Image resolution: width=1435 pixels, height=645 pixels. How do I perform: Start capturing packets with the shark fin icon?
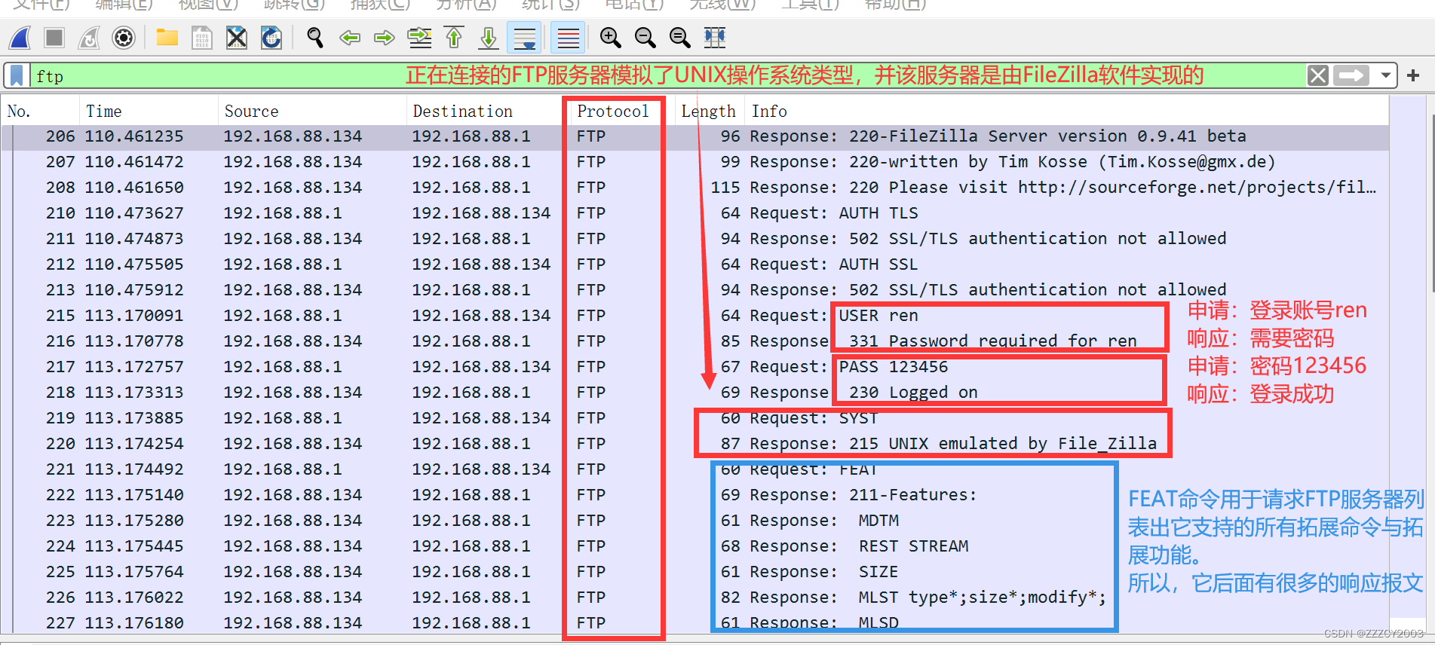click(20, 38)
